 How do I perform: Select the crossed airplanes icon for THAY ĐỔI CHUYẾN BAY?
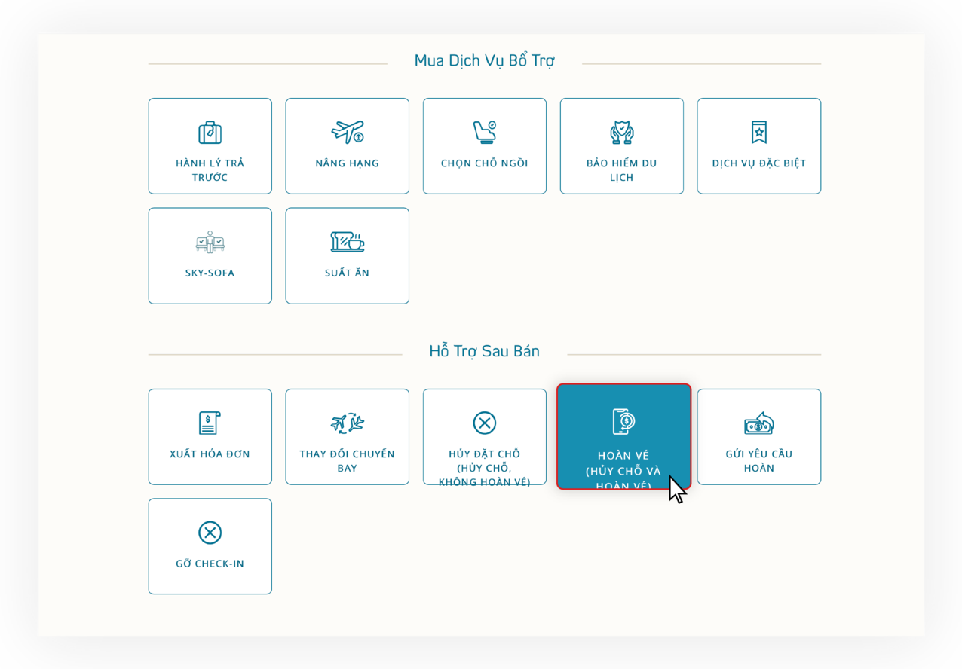click(x=347, y=422)
